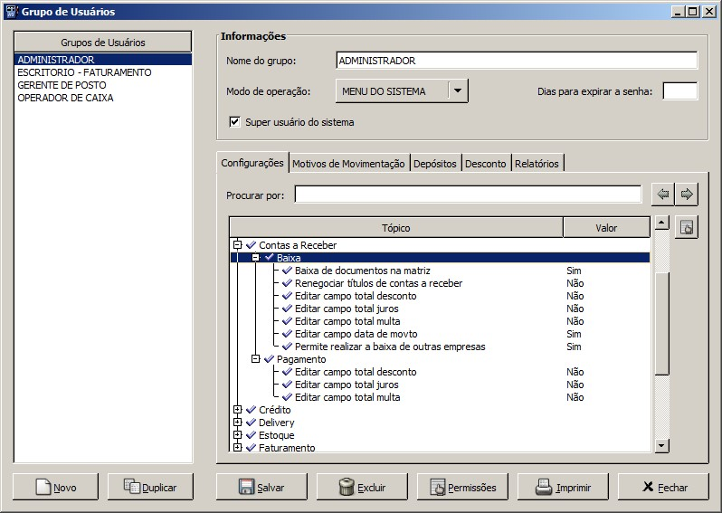Click the Dias para expirar a senha field
This screenshot has width=722, height=513.
(x=680, y=90)
